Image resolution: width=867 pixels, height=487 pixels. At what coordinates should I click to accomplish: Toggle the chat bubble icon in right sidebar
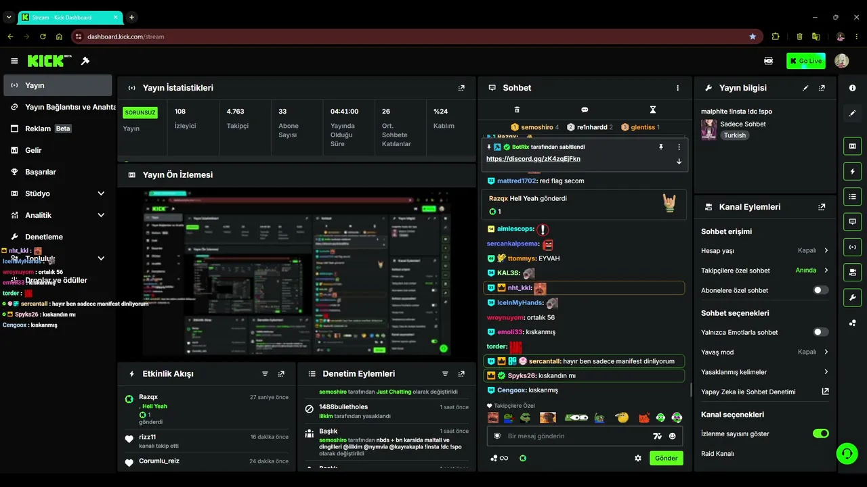coord(852,222)
